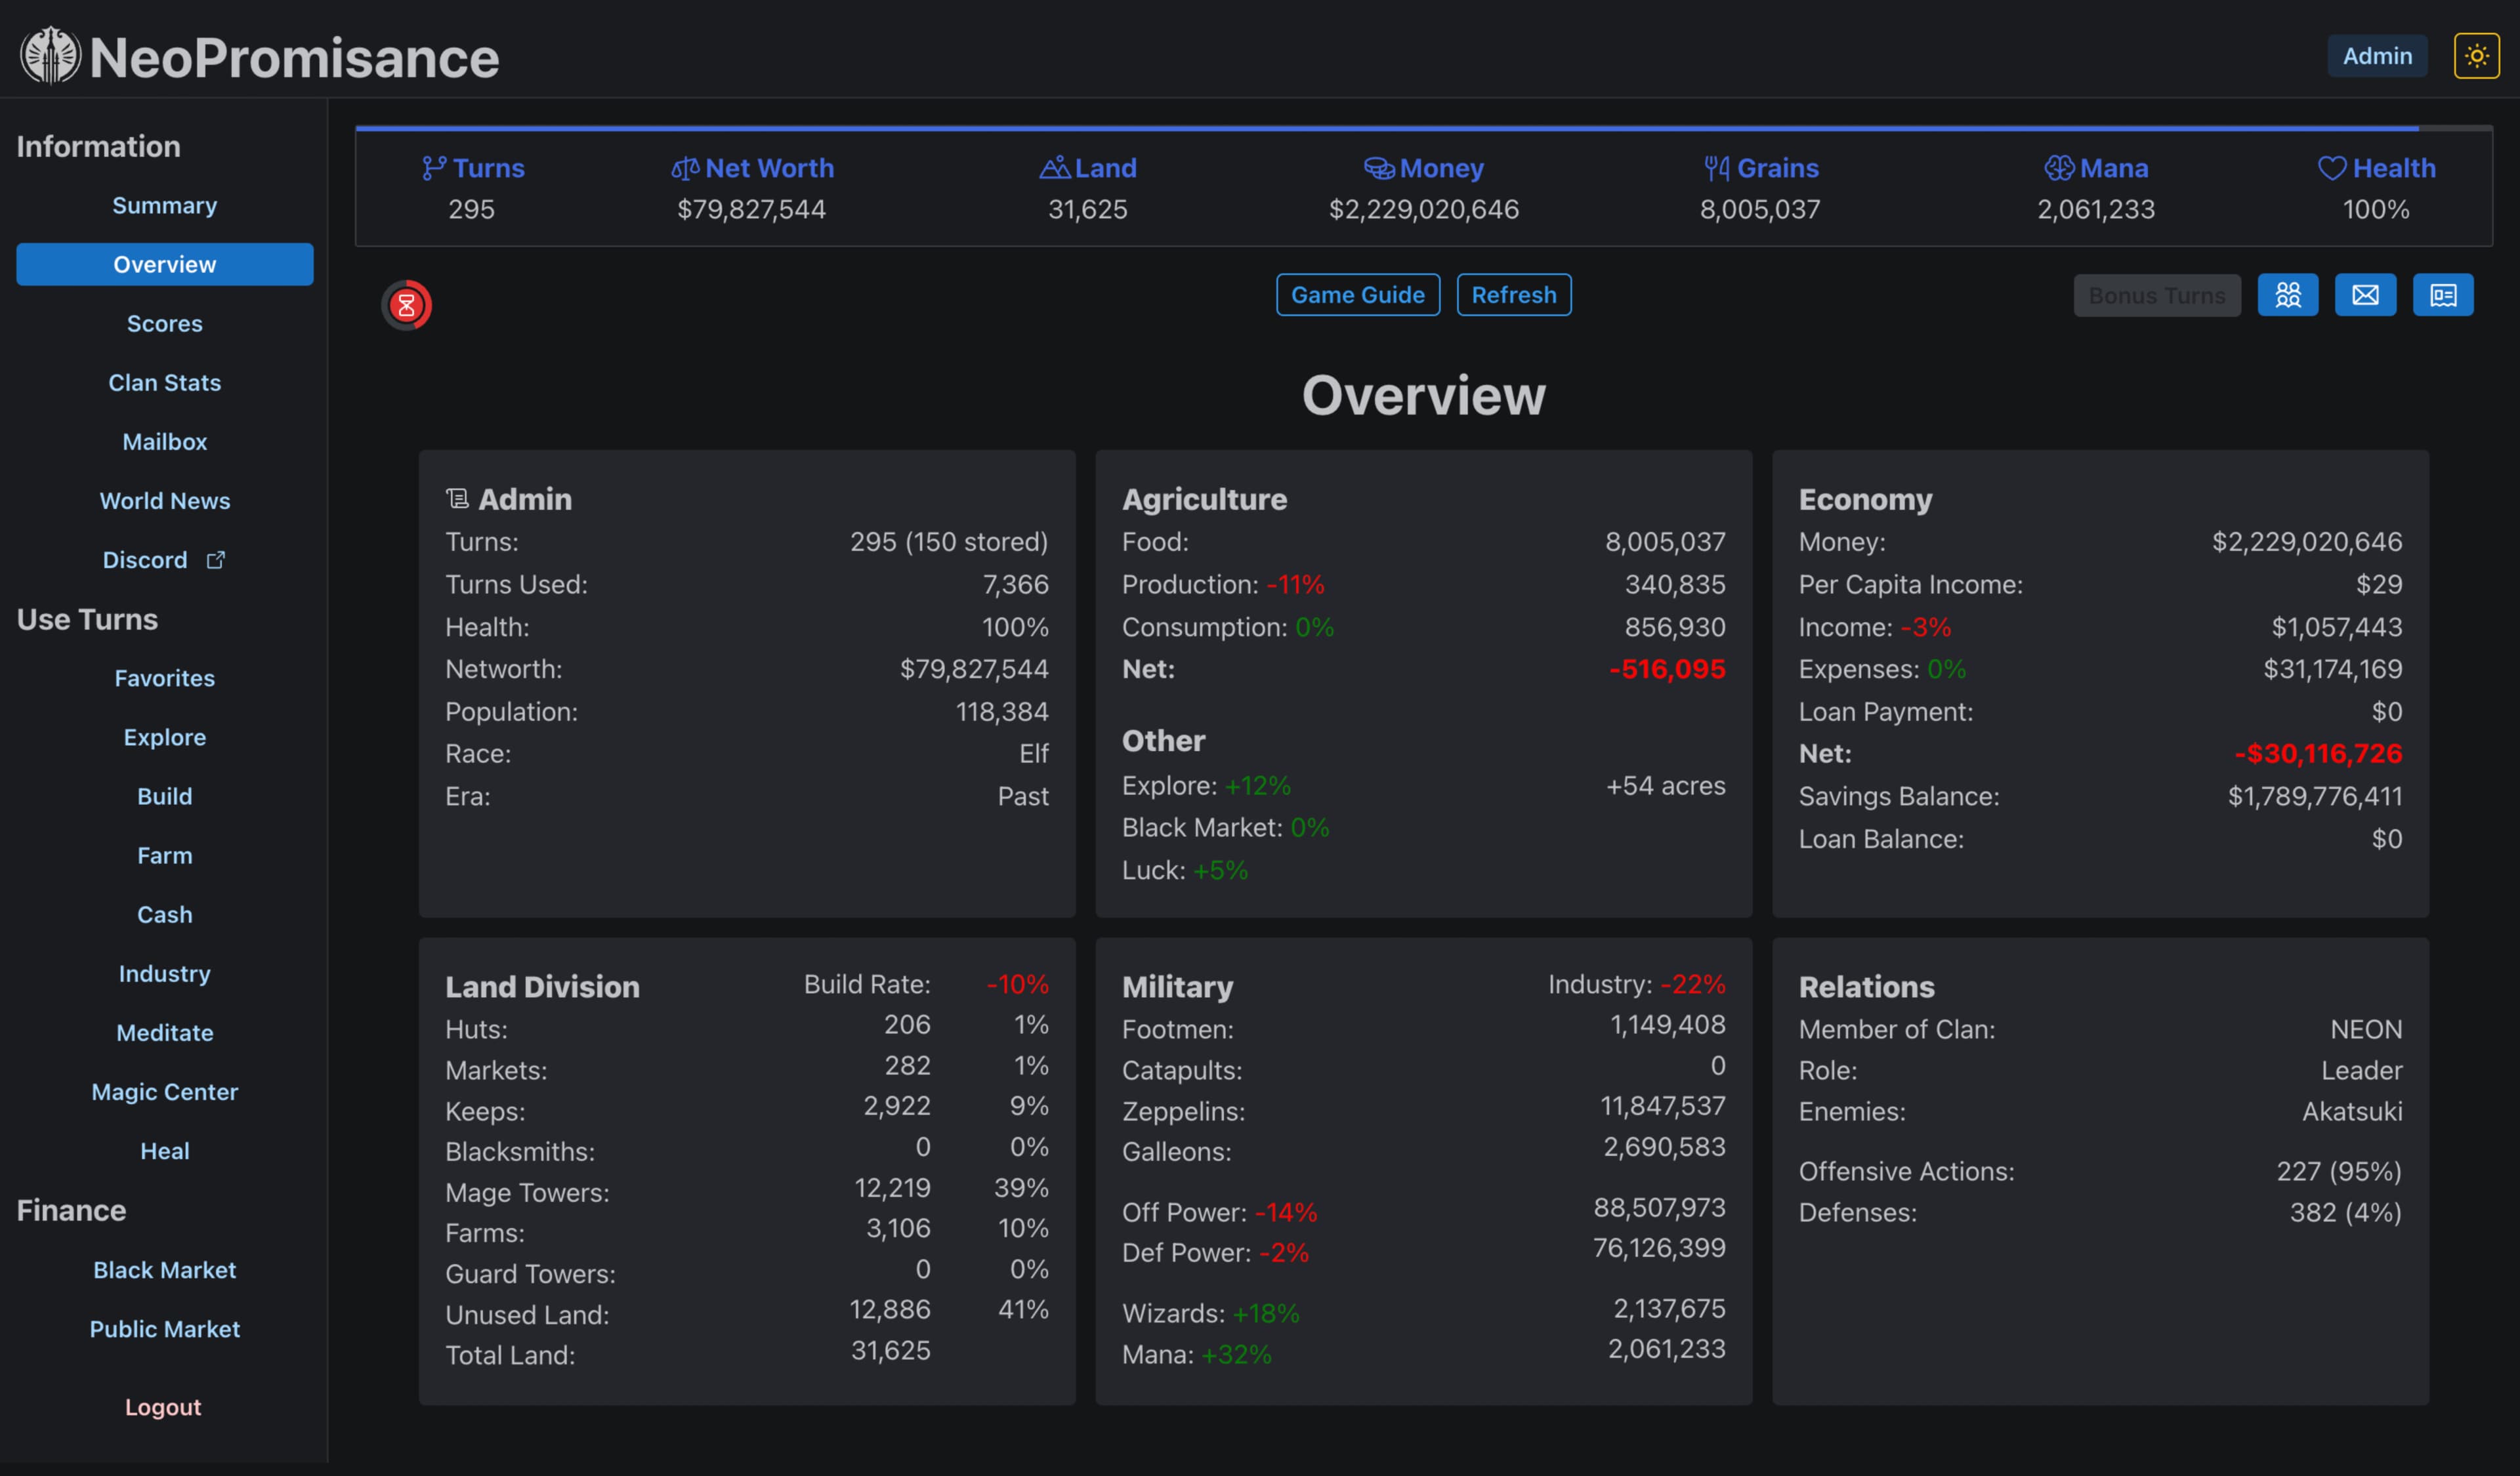
Task: Click the Money coins icon
Action: coord(1379,168)
